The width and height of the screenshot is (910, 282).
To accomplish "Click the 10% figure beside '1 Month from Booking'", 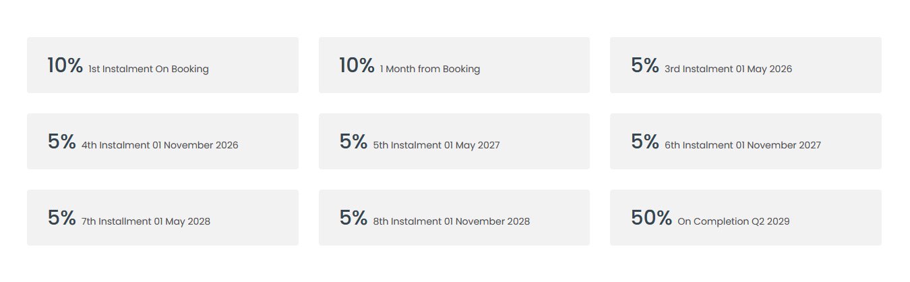I will pyautogui.click(x=357, y=65).
